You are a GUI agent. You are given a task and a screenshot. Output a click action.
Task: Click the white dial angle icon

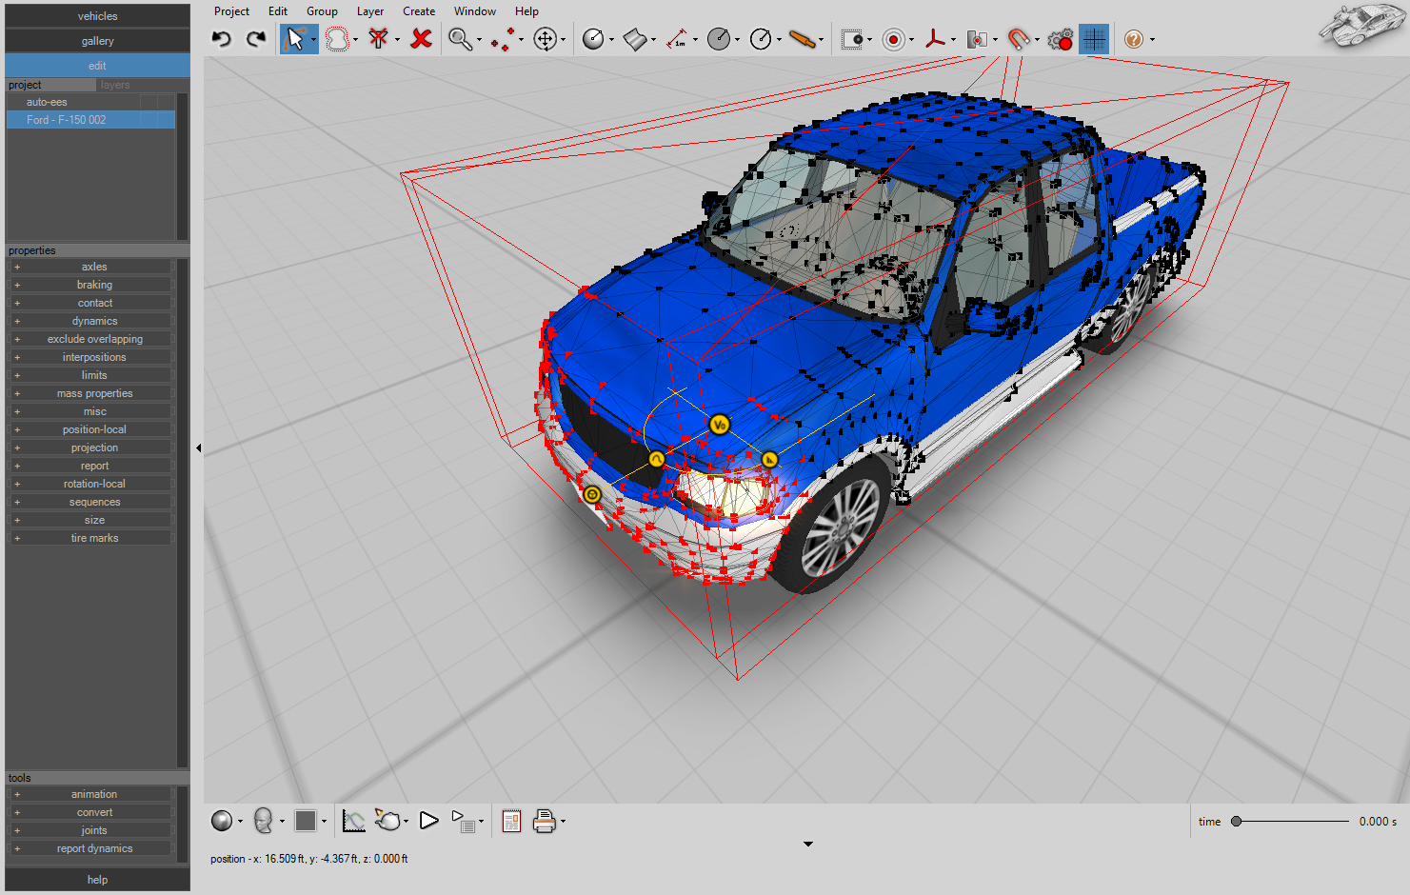[x=761, y=39]
